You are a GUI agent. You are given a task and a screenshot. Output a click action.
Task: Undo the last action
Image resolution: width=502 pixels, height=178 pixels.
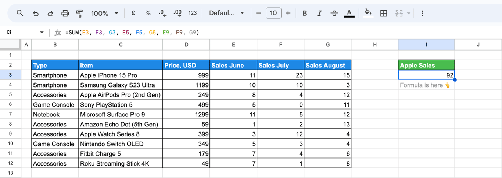[36, 14]
